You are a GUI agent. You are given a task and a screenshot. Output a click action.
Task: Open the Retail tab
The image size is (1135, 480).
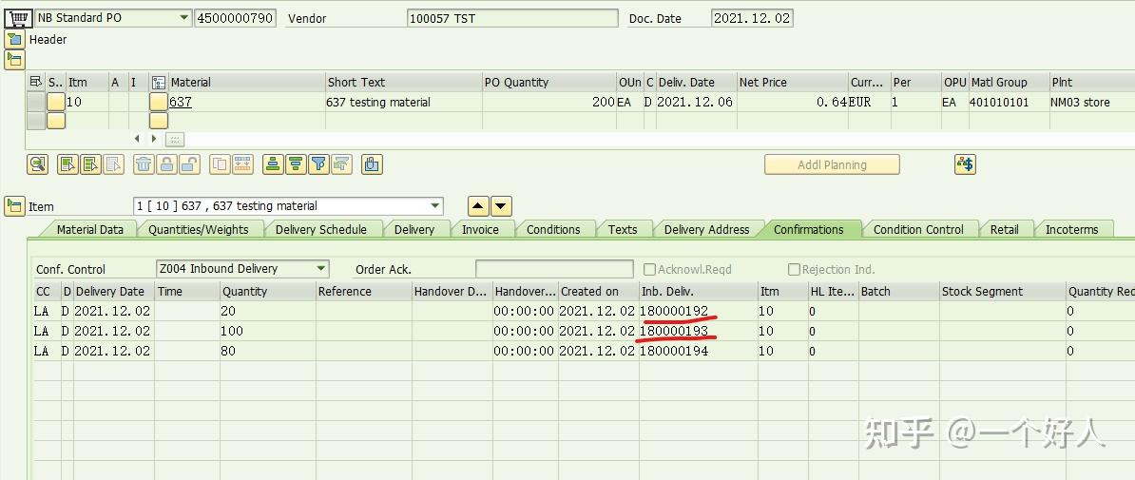(1004, 229)
